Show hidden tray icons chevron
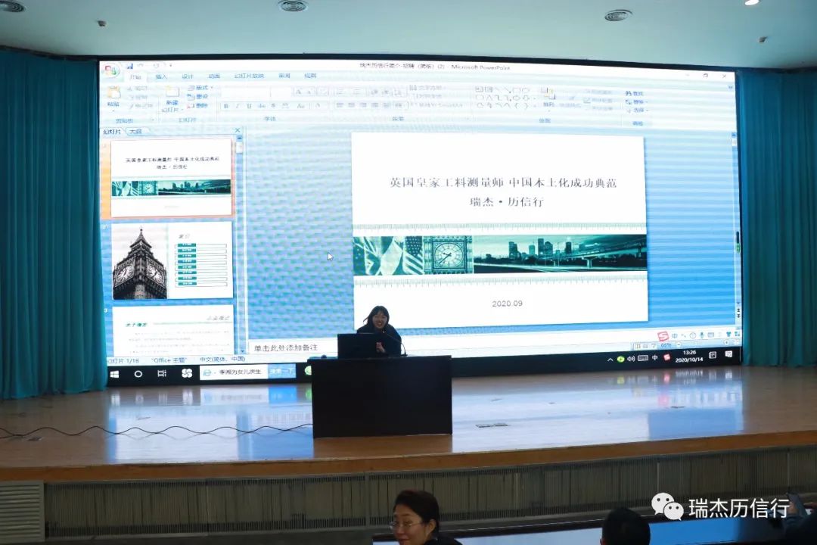This screenshot has height=545, width=817. pos(610,360)
